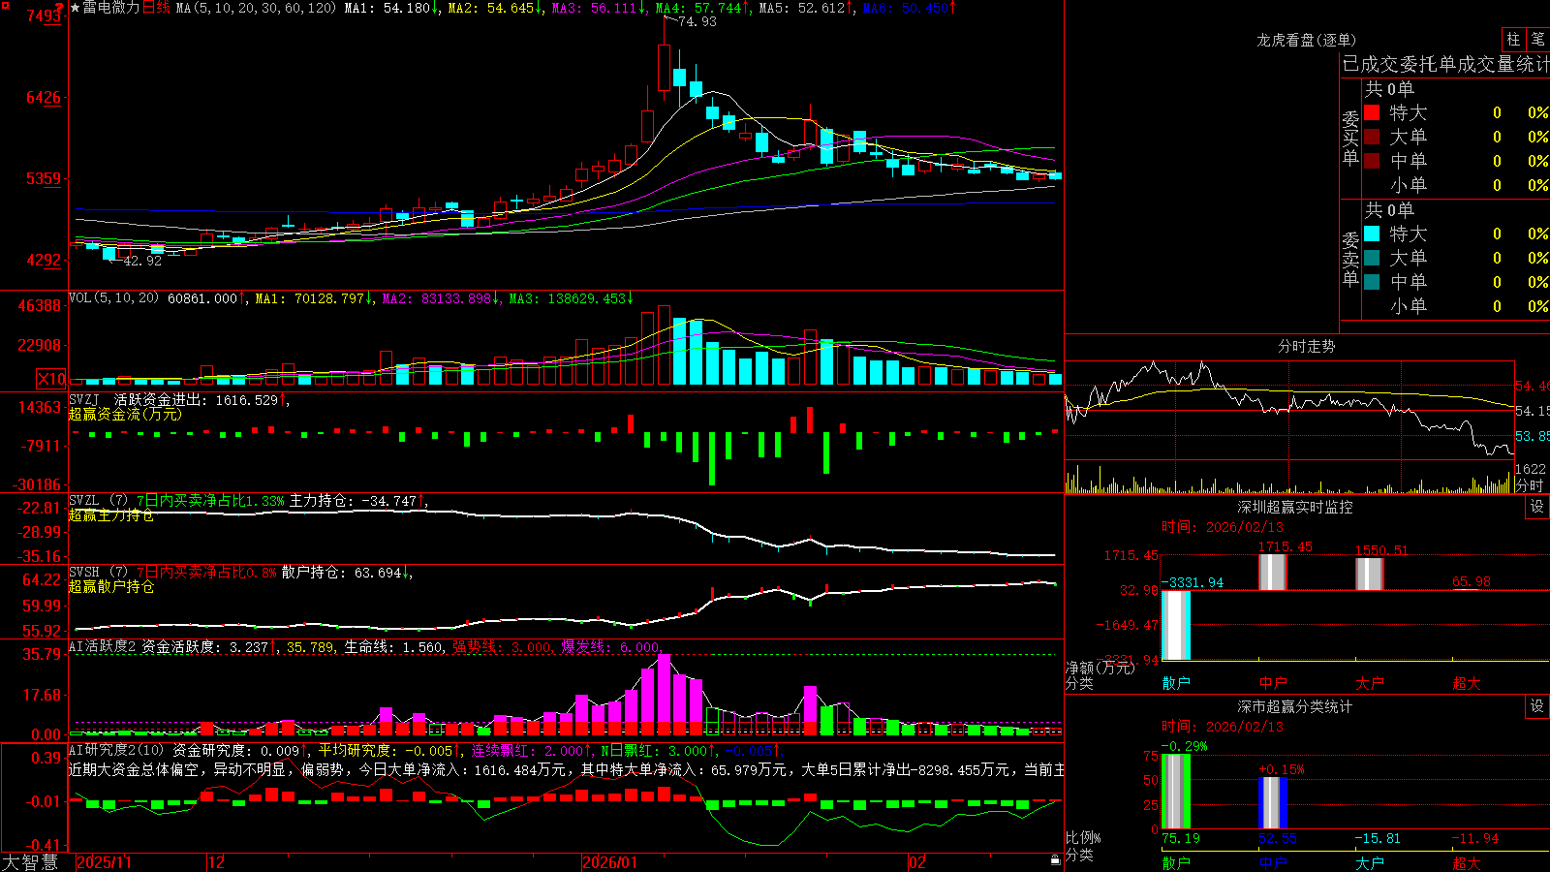Click the SVSH (7) indicator label
This screenshot has width=1550, height=872.
(x=98, y=573)
